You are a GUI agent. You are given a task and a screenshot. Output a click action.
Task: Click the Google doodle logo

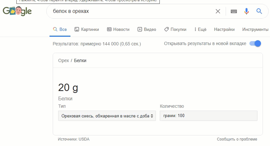[17, 11]
